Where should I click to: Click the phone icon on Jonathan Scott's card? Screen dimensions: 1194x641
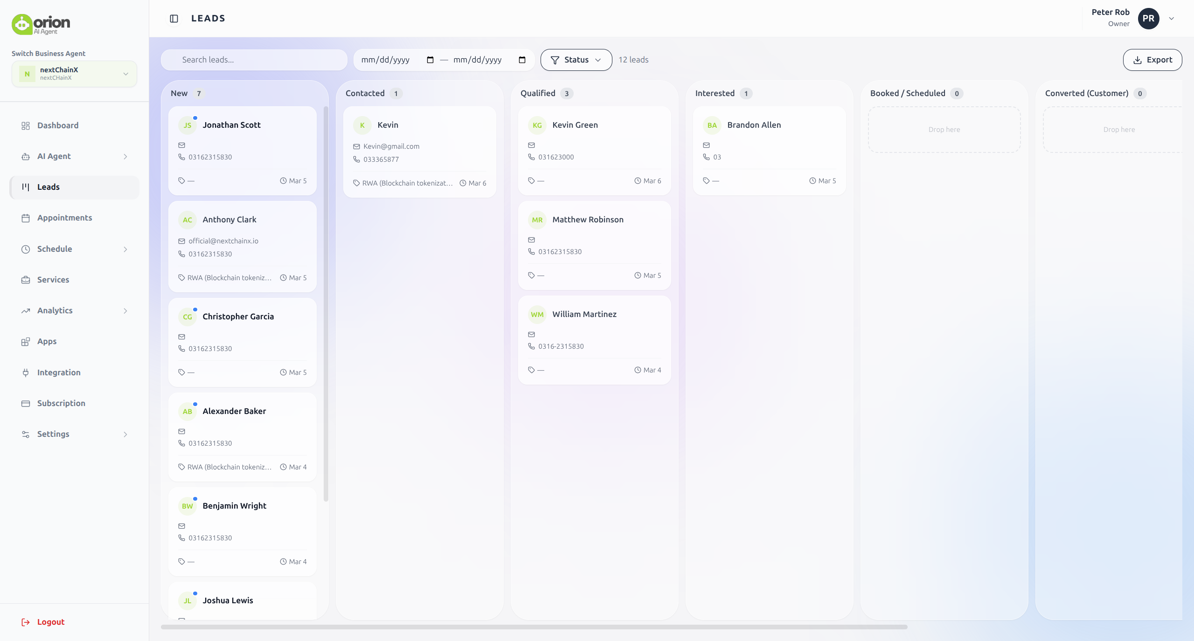[181, 157]
